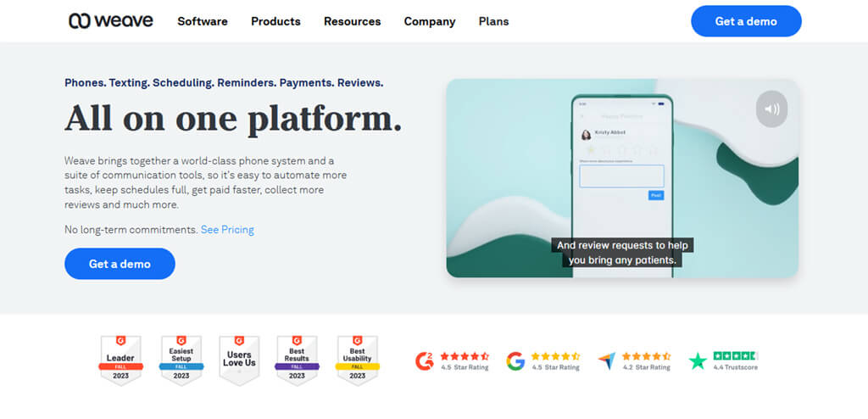Click the header Get a demo button

pyautogui.click(x=746, y=21)
